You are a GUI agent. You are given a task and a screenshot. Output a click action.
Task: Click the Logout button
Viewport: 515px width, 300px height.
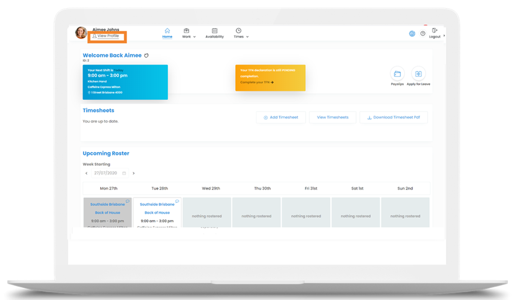click(x=435, y=33)
